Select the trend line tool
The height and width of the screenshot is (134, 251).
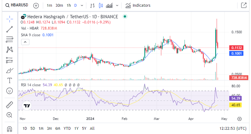click(x=9, y=29)
